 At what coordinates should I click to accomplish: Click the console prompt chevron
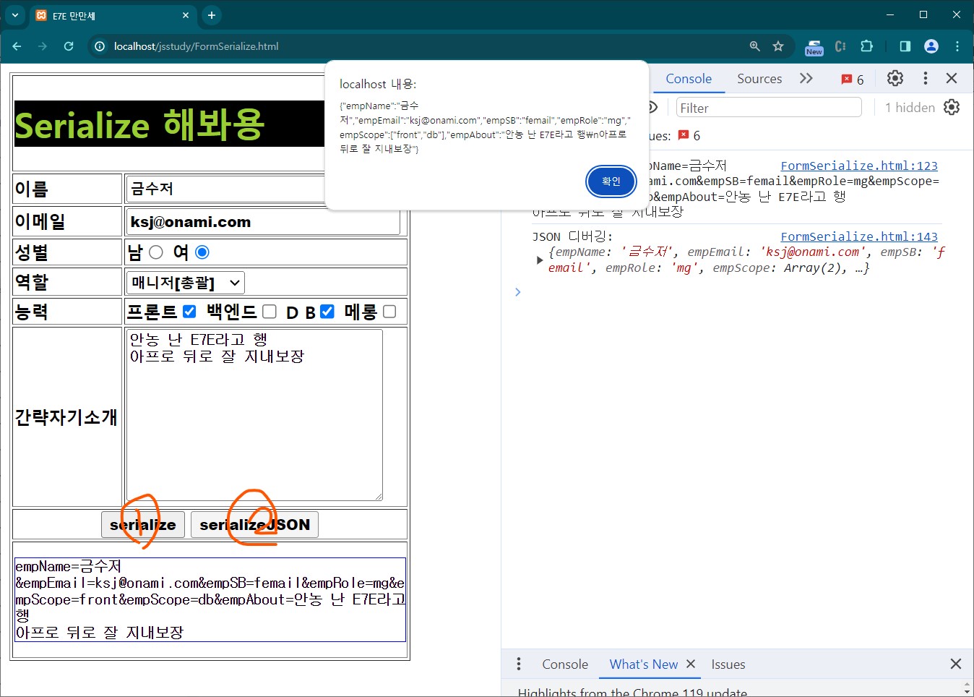(517, 292)
